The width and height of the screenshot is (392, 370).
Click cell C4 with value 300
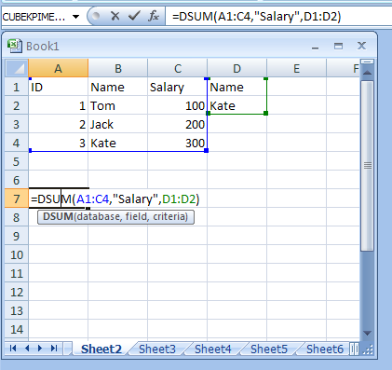pos(178,143)
